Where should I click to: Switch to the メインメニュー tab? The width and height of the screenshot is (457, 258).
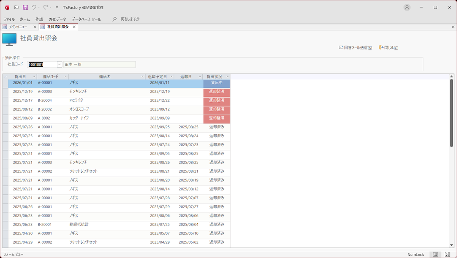pyautogui.click(x=18, y=27)
